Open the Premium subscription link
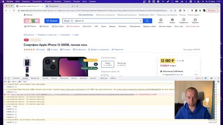Image resolution: width=223 pixels, height=125 pixels. (177, 75)
